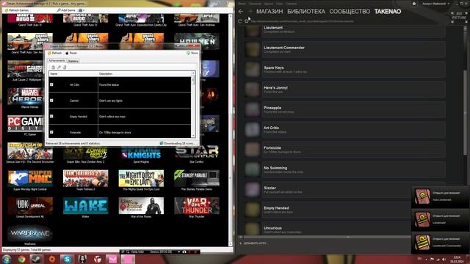Open the БИБЛИОТЕКА tab in Steam
Screen dimensions: 470x264
pos(306,12)
